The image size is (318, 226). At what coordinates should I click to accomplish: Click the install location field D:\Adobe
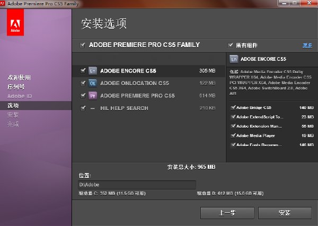pos(137,185)
